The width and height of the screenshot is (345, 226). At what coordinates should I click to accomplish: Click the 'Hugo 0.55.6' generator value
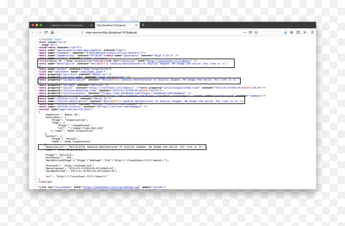[164, 56]
